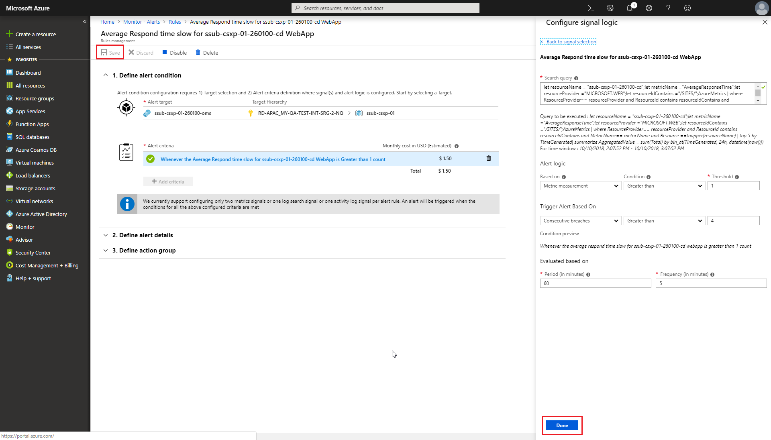Image resolution: width=771 pixels, height=440 pixels.
Task: Click Delete rule toolbar button
Action: (207, 53)
